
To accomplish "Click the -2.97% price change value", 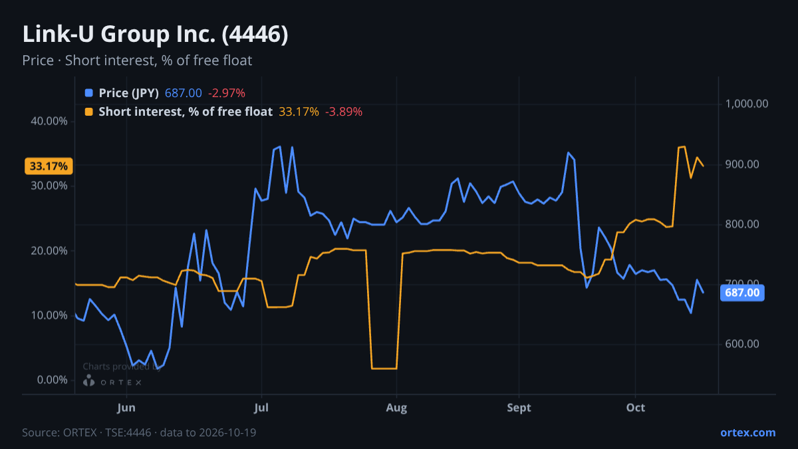I will tap(227, 93).
